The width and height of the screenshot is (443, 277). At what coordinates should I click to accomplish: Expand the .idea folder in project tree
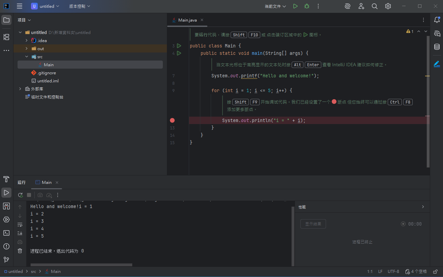[x=27, y=40]
